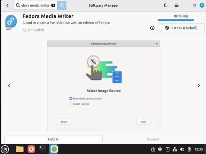Close the Software Manager window
The image size is (206, 154).
[x=202, y=5]
